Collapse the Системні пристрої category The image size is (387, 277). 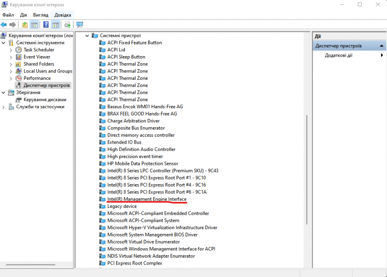pyautogui.click(x=88, y=36)
